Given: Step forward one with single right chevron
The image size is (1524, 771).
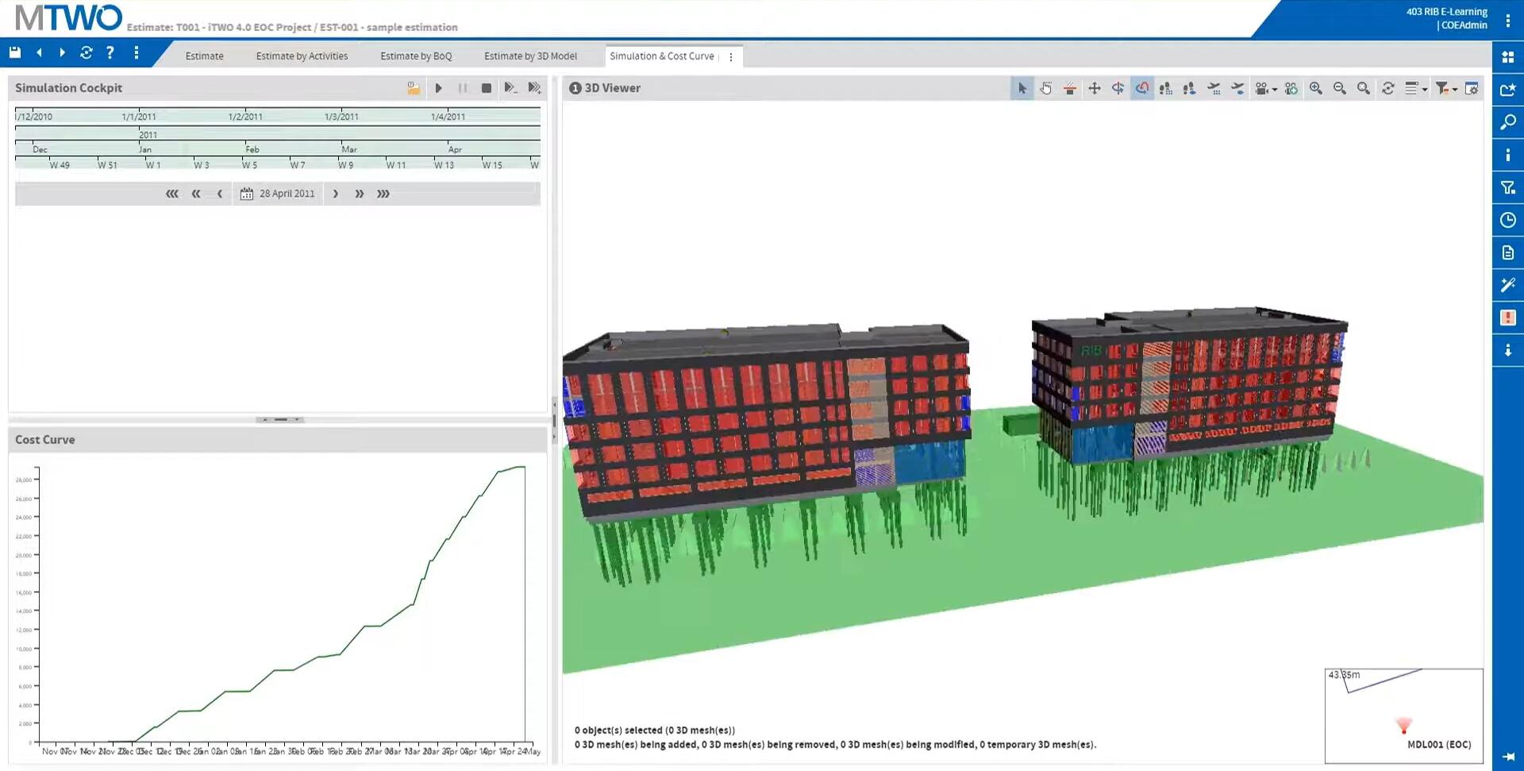Looking at the screenshot, I should point(336,194).
